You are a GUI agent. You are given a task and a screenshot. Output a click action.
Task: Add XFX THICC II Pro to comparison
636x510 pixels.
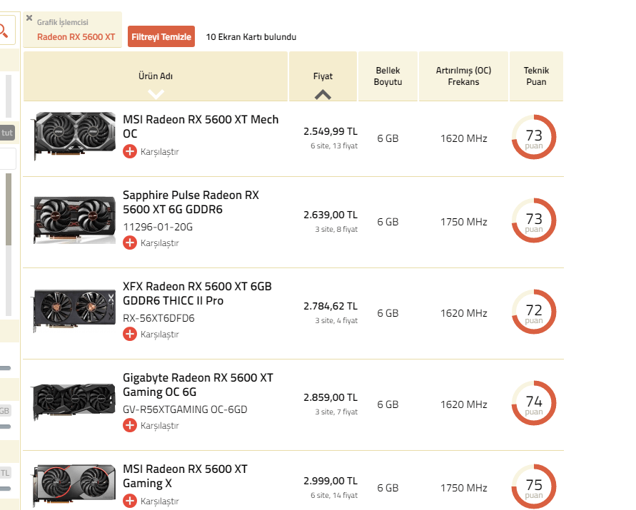130,334
